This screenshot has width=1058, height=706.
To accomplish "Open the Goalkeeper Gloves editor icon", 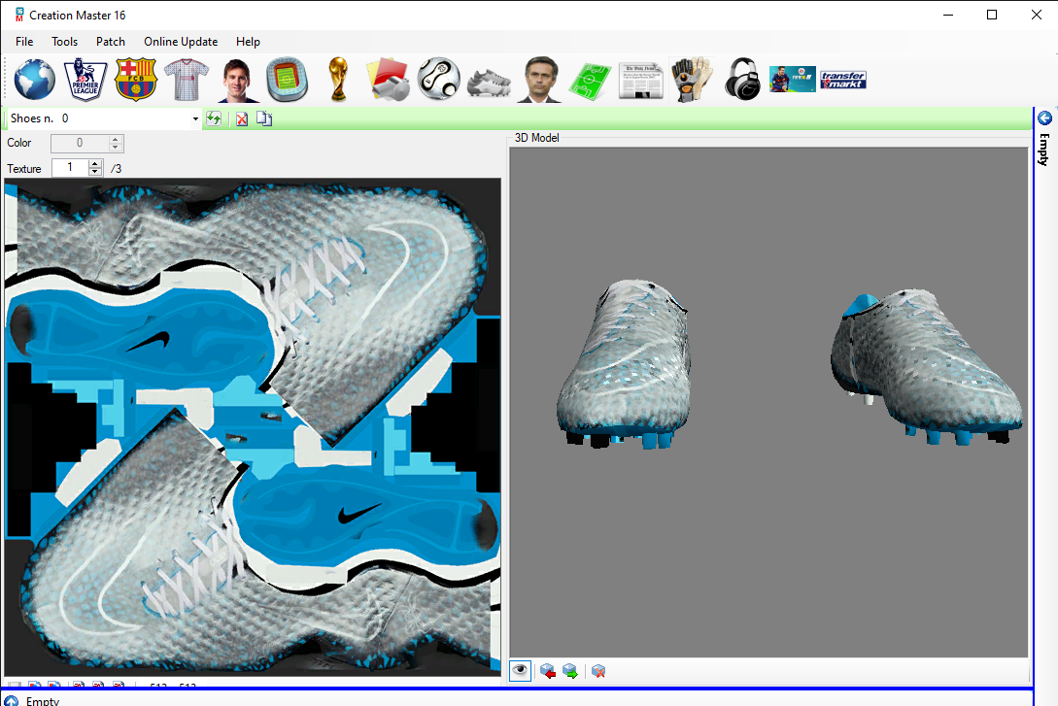I will 692,80.
